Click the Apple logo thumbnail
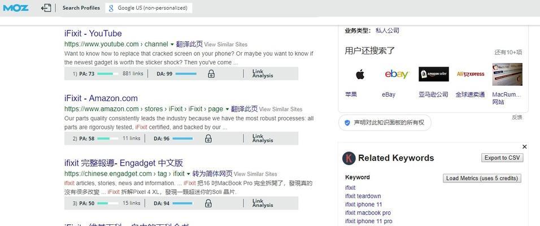 360,74
